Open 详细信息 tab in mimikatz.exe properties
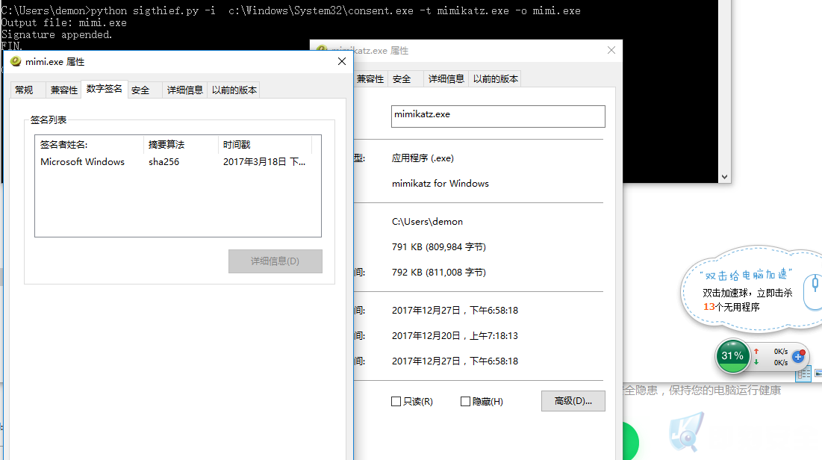The width and height of the screenshot is (822, 460). click(446, 79)
